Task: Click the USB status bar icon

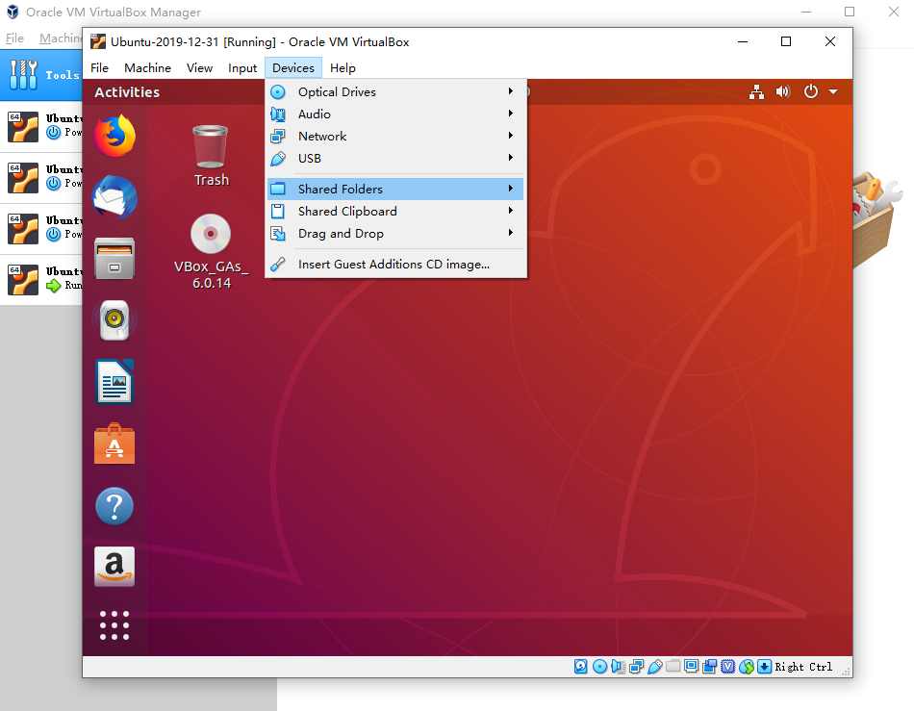Action: [x=654, y=667]
